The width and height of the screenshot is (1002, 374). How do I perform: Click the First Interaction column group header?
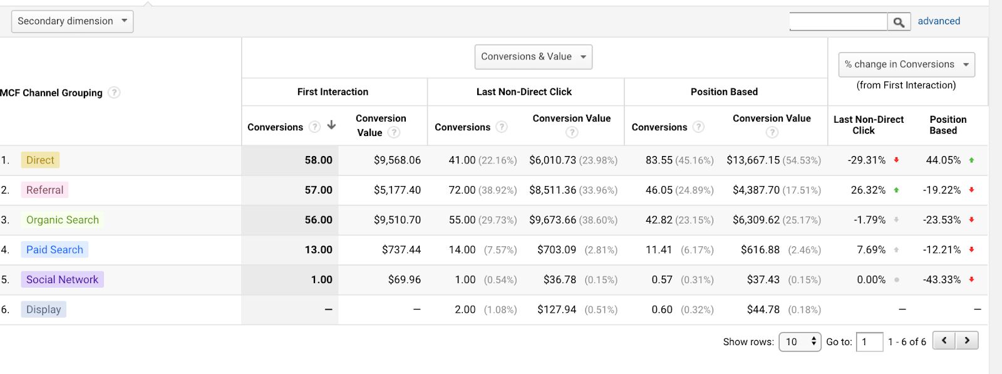tap(333, 91)
